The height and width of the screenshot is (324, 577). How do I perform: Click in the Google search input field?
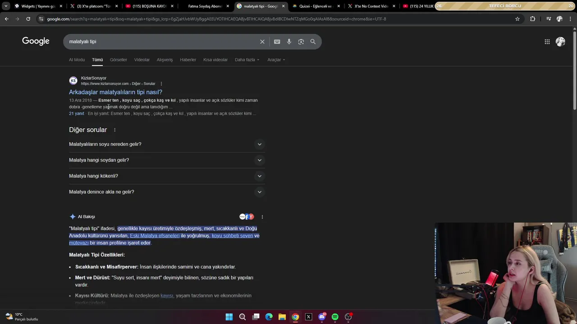click(x=162, y=41)
